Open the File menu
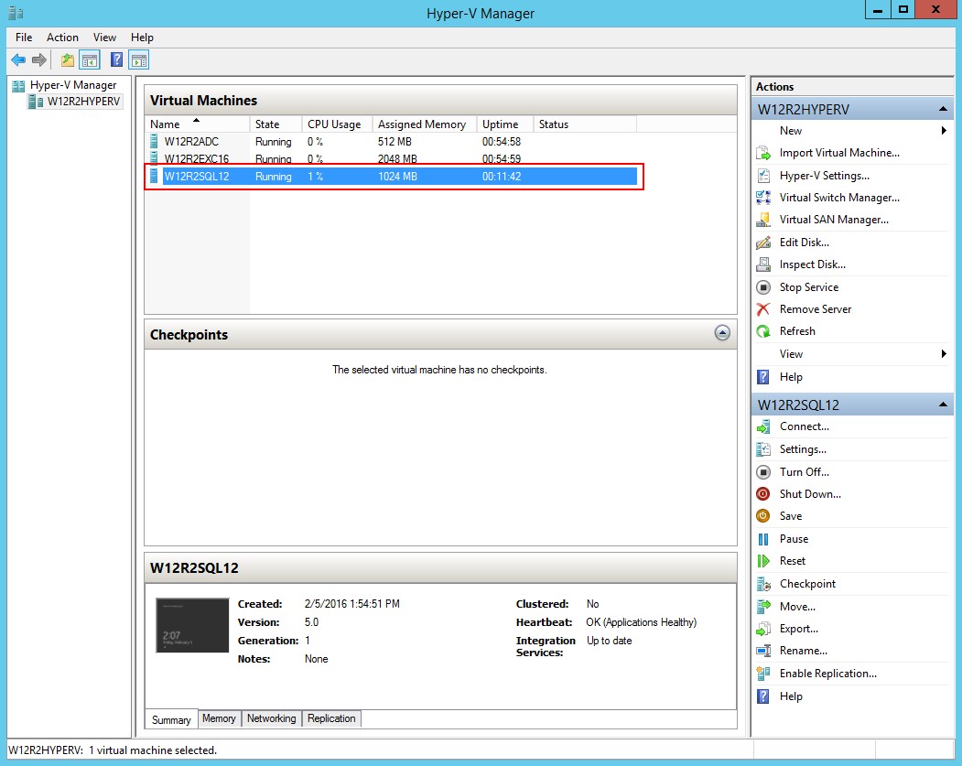 click(24, 38)
